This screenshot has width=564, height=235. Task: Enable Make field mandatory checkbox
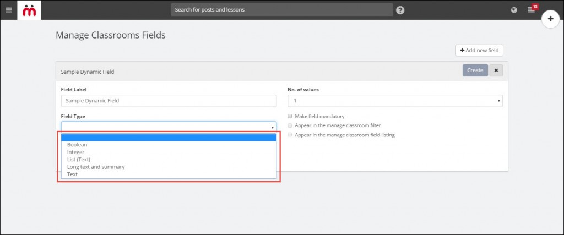click(290, 117)
